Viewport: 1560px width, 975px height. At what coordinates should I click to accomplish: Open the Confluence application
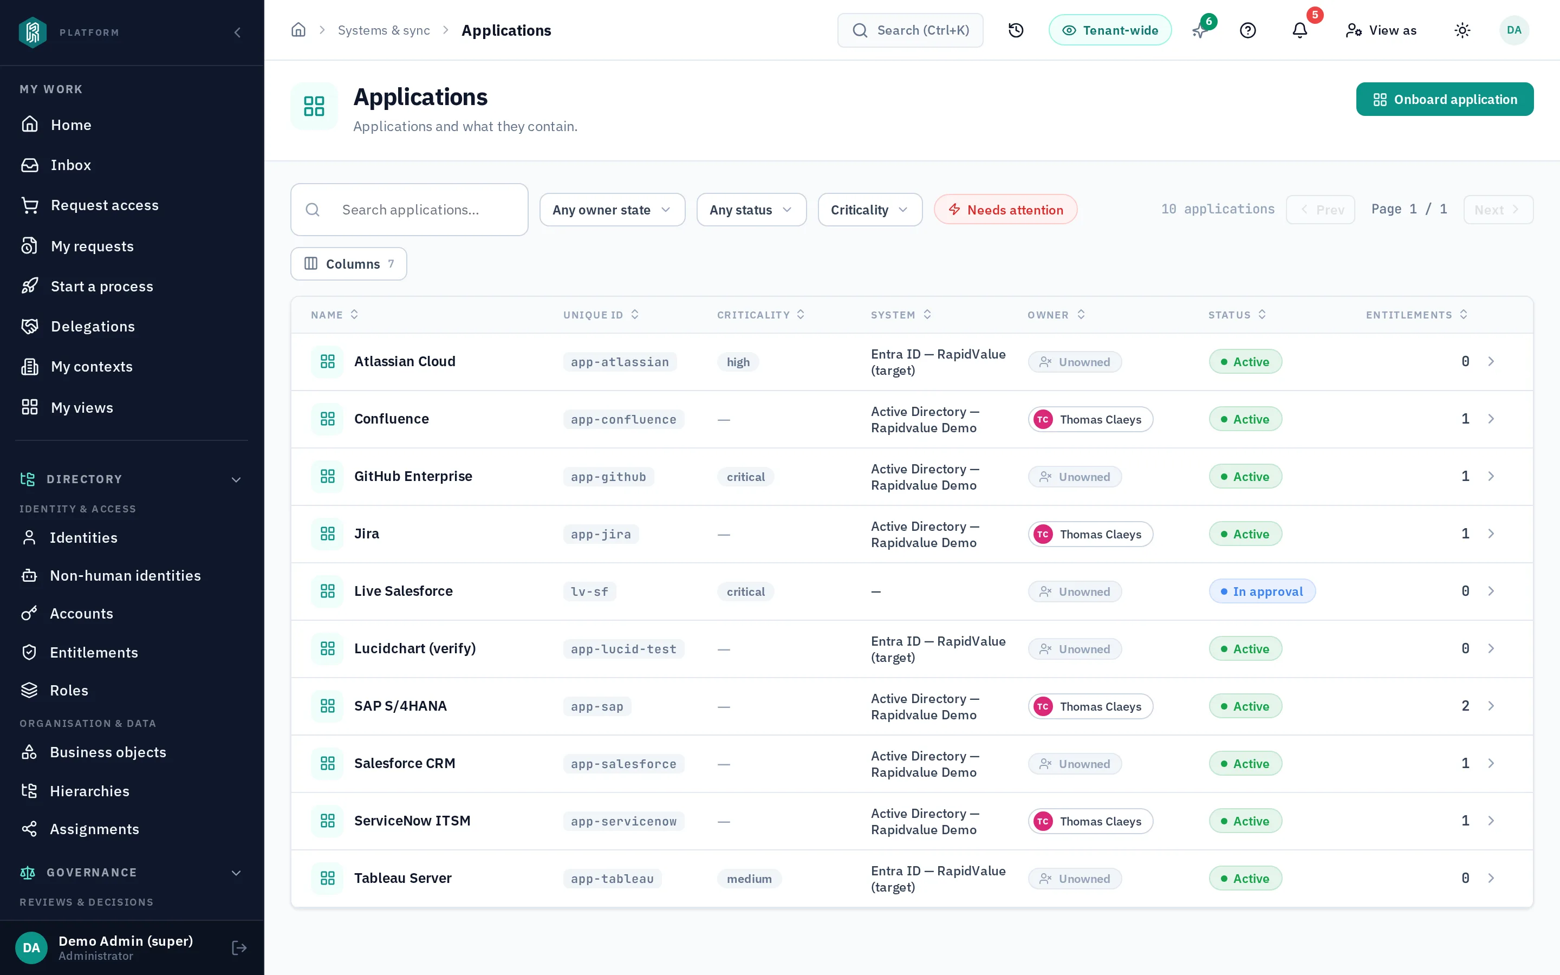[391, 419]
